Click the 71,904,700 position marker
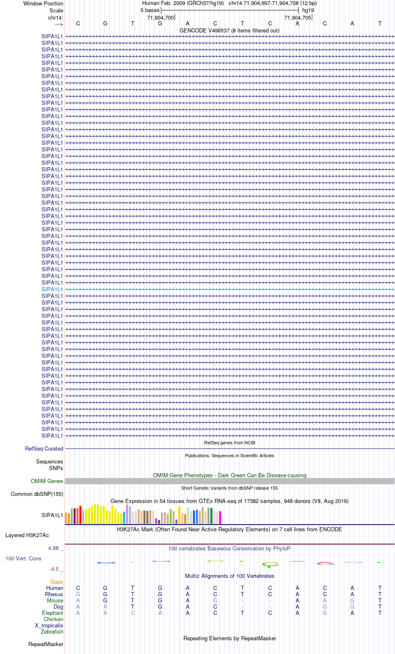 pyautogui.click(x=160, y=17)
